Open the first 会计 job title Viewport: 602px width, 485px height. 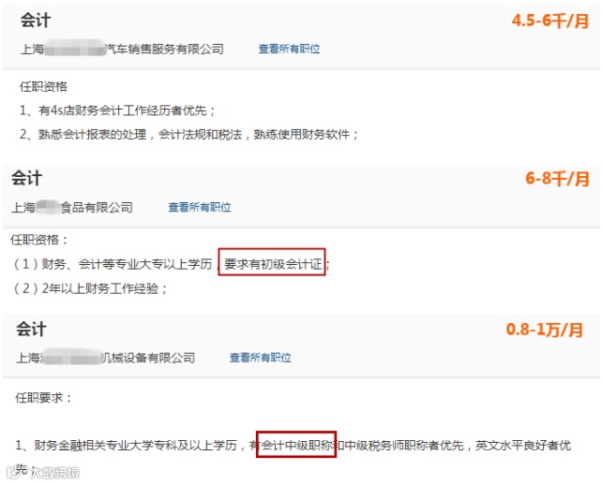tap(36, 20)
